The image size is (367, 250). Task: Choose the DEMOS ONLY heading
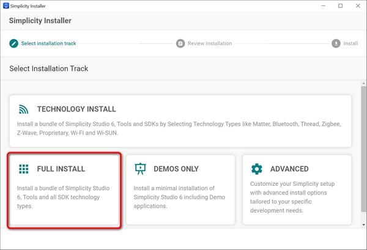coord(176,169)
